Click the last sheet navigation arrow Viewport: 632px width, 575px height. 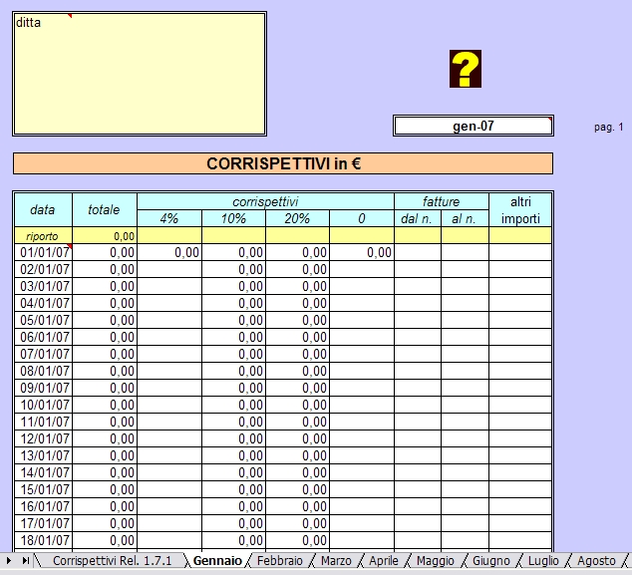click(25, 561)
